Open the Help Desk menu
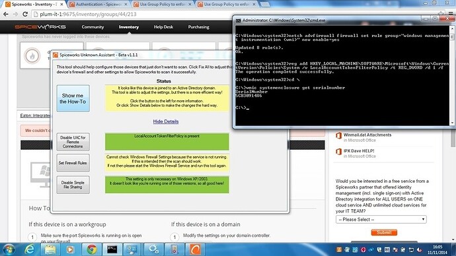 pos(163,26)
